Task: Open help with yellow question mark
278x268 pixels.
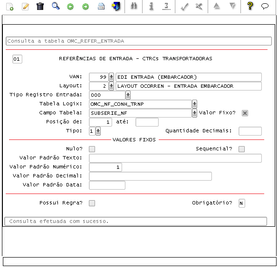Action: coord(250,6)
